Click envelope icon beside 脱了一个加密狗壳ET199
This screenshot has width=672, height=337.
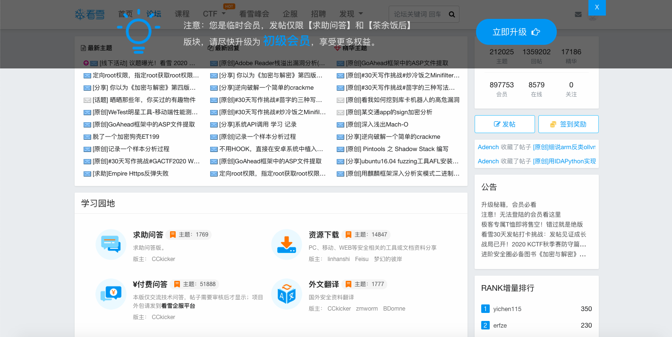87,137
